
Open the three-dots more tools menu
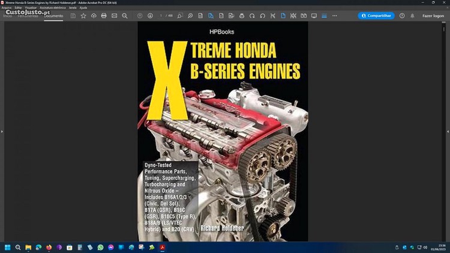point(335,16)
